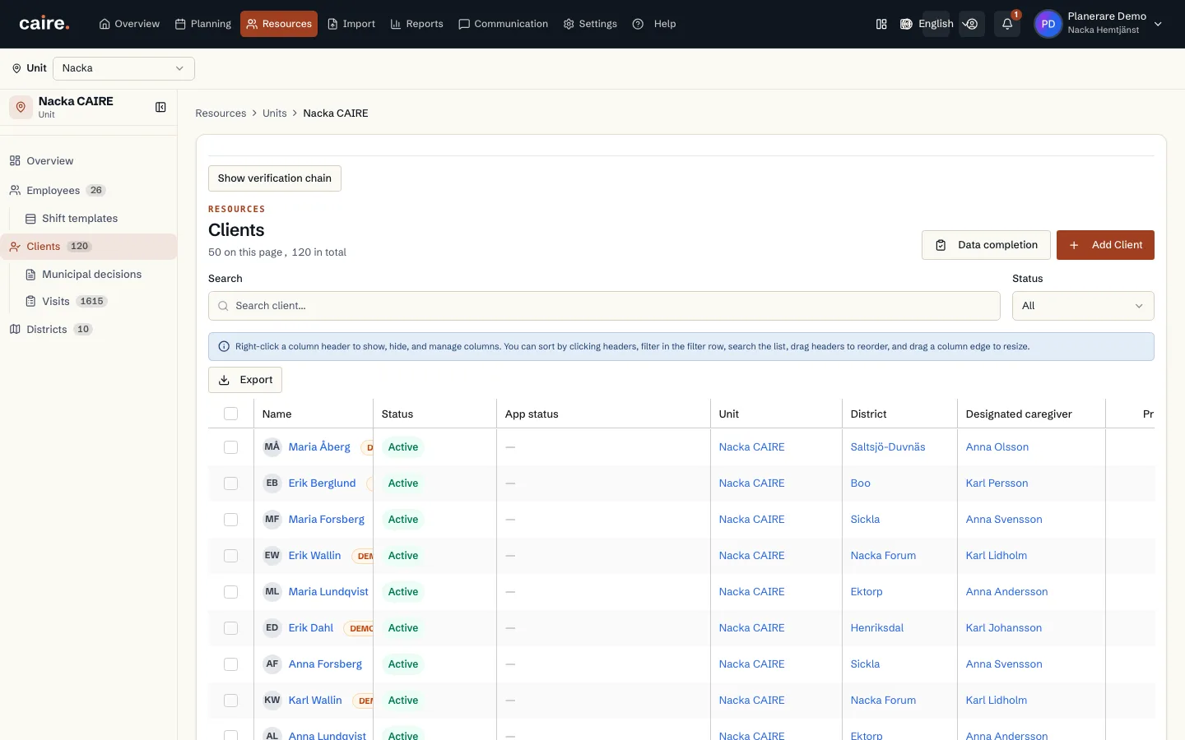Expand the Planerare Demo account menu chevron

click(x=1158, y=24)
